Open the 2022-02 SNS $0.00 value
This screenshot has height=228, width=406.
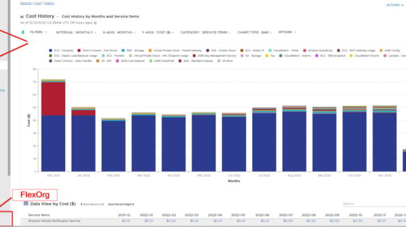coord(171,221)
